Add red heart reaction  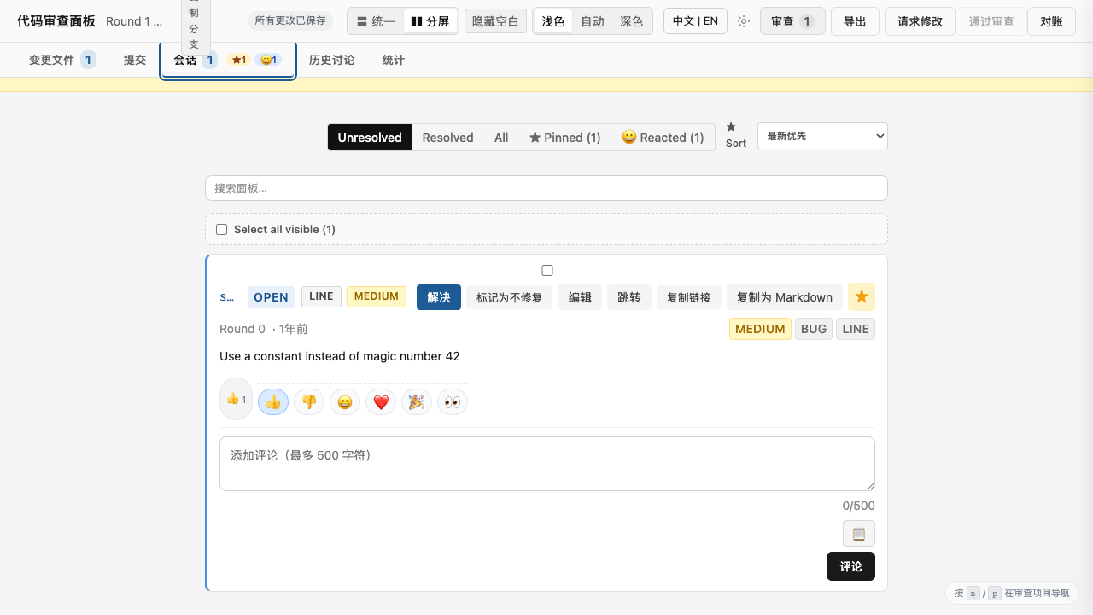(381, 401)
